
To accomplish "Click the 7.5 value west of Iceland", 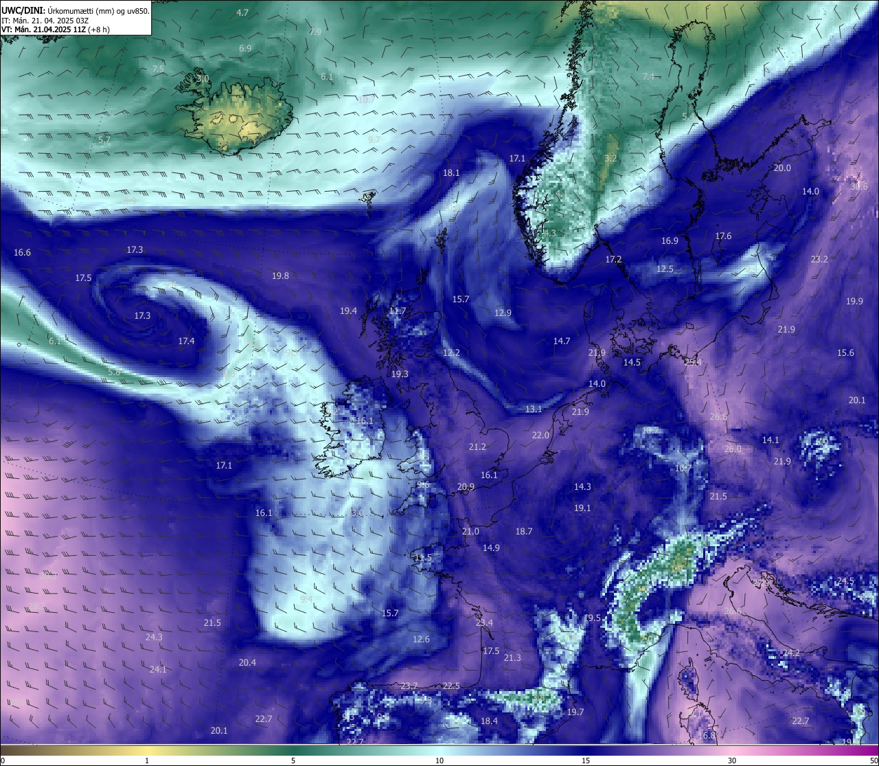I will click(158, 69).
